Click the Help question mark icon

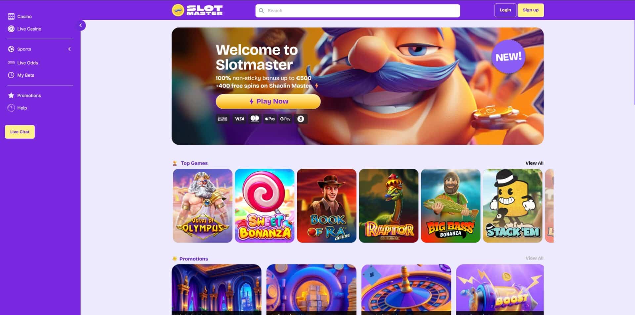pos(11,108)
